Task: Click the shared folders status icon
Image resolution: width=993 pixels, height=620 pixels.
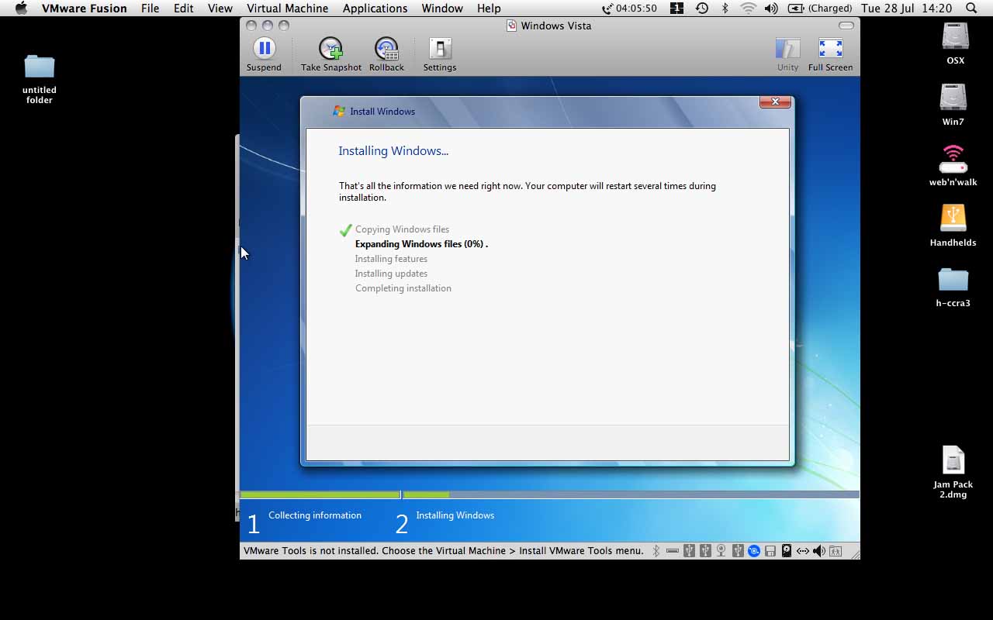Action: coord(836,551)
